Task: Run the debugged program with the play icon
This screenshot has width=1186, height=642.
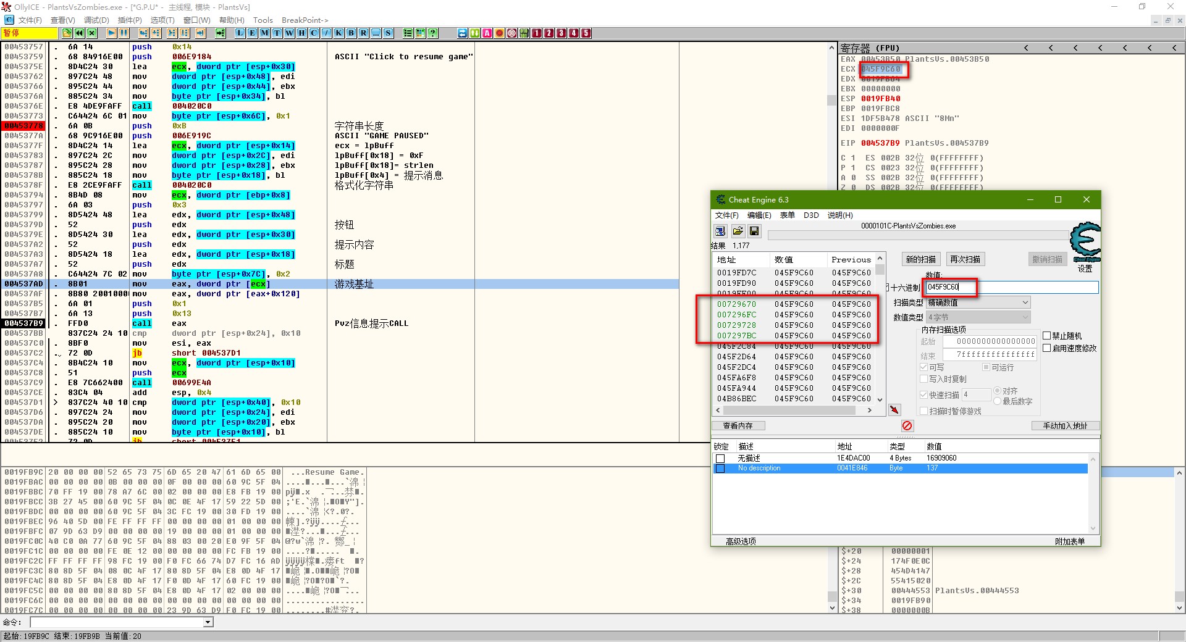Action: pyautogui.click(x=111, y=33)
